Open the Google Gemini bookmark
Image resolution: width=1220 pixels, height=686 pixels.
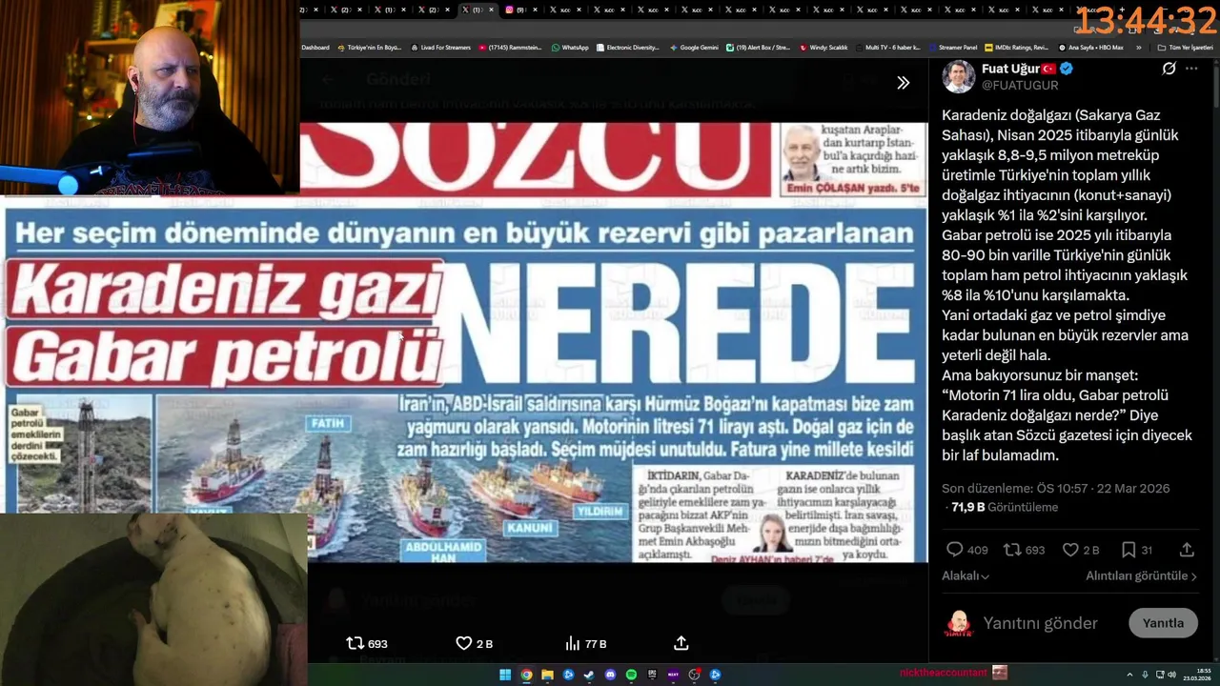tap(694, 47)
